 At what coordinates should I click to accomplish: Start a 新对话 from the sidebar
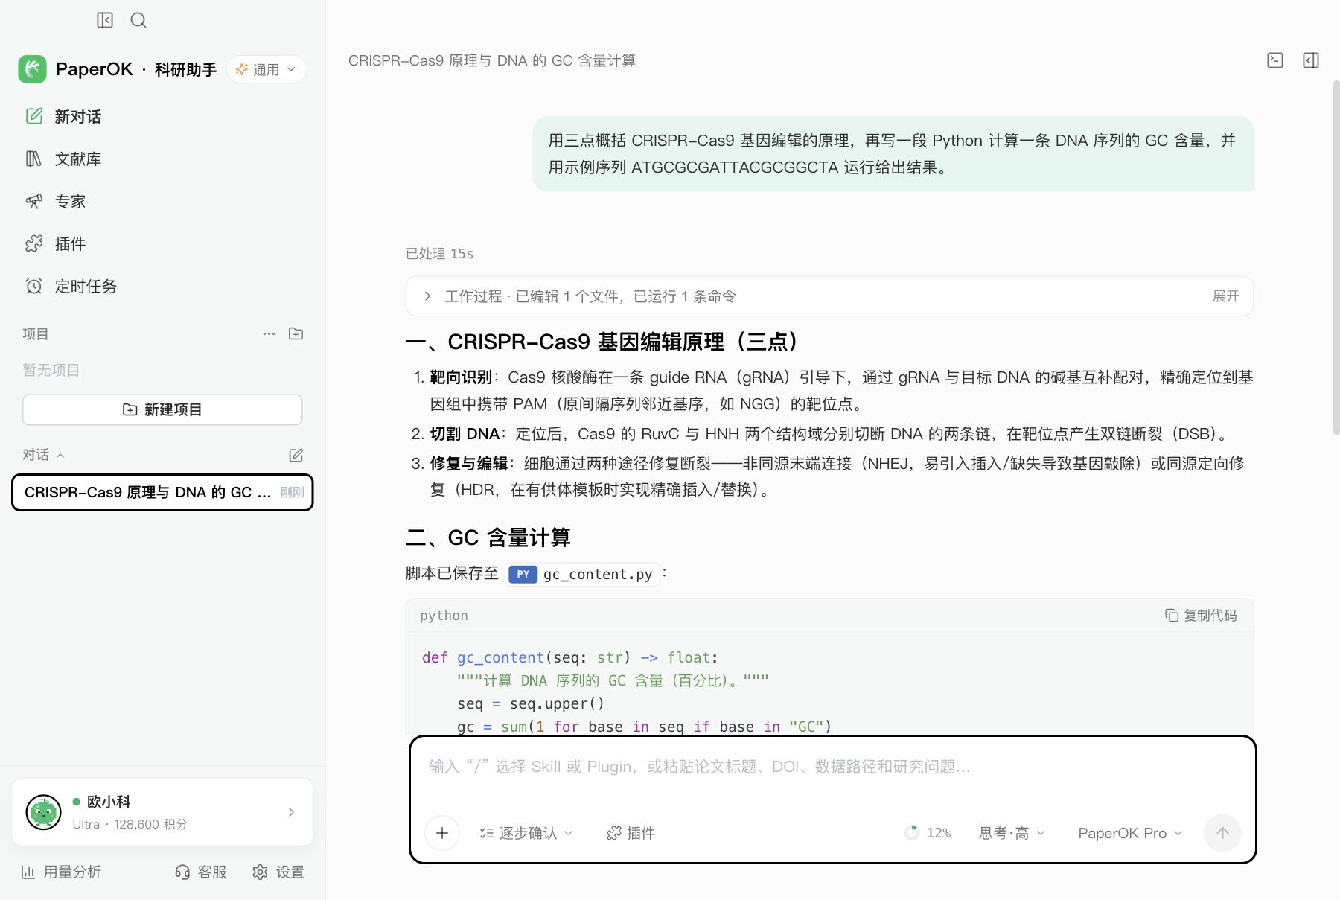tap(162, 116)
